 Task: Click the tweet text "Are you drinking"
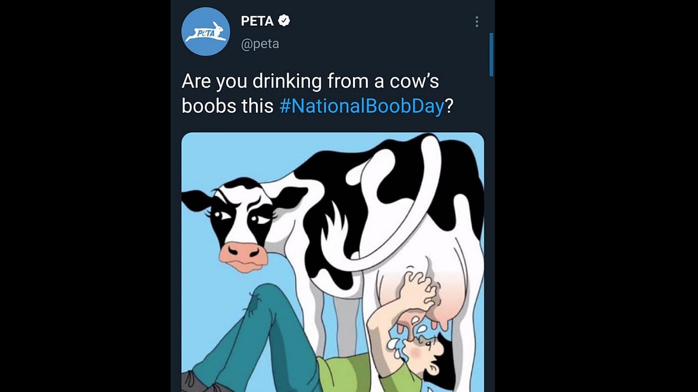click(251, 81)
